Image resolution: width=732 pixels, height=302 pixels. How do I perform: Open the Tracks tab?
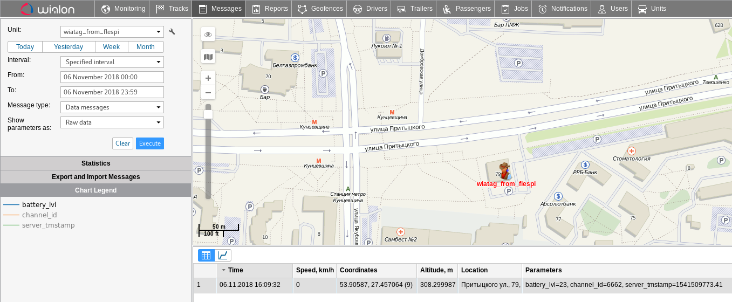pyautogui.click(x=172, y=9)
